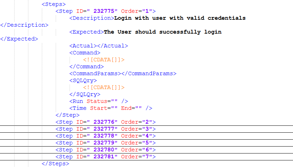Click the closing </Steps> tag
Image resolution: width=293 pixels, height=167 pixels.
coord(55,164)
